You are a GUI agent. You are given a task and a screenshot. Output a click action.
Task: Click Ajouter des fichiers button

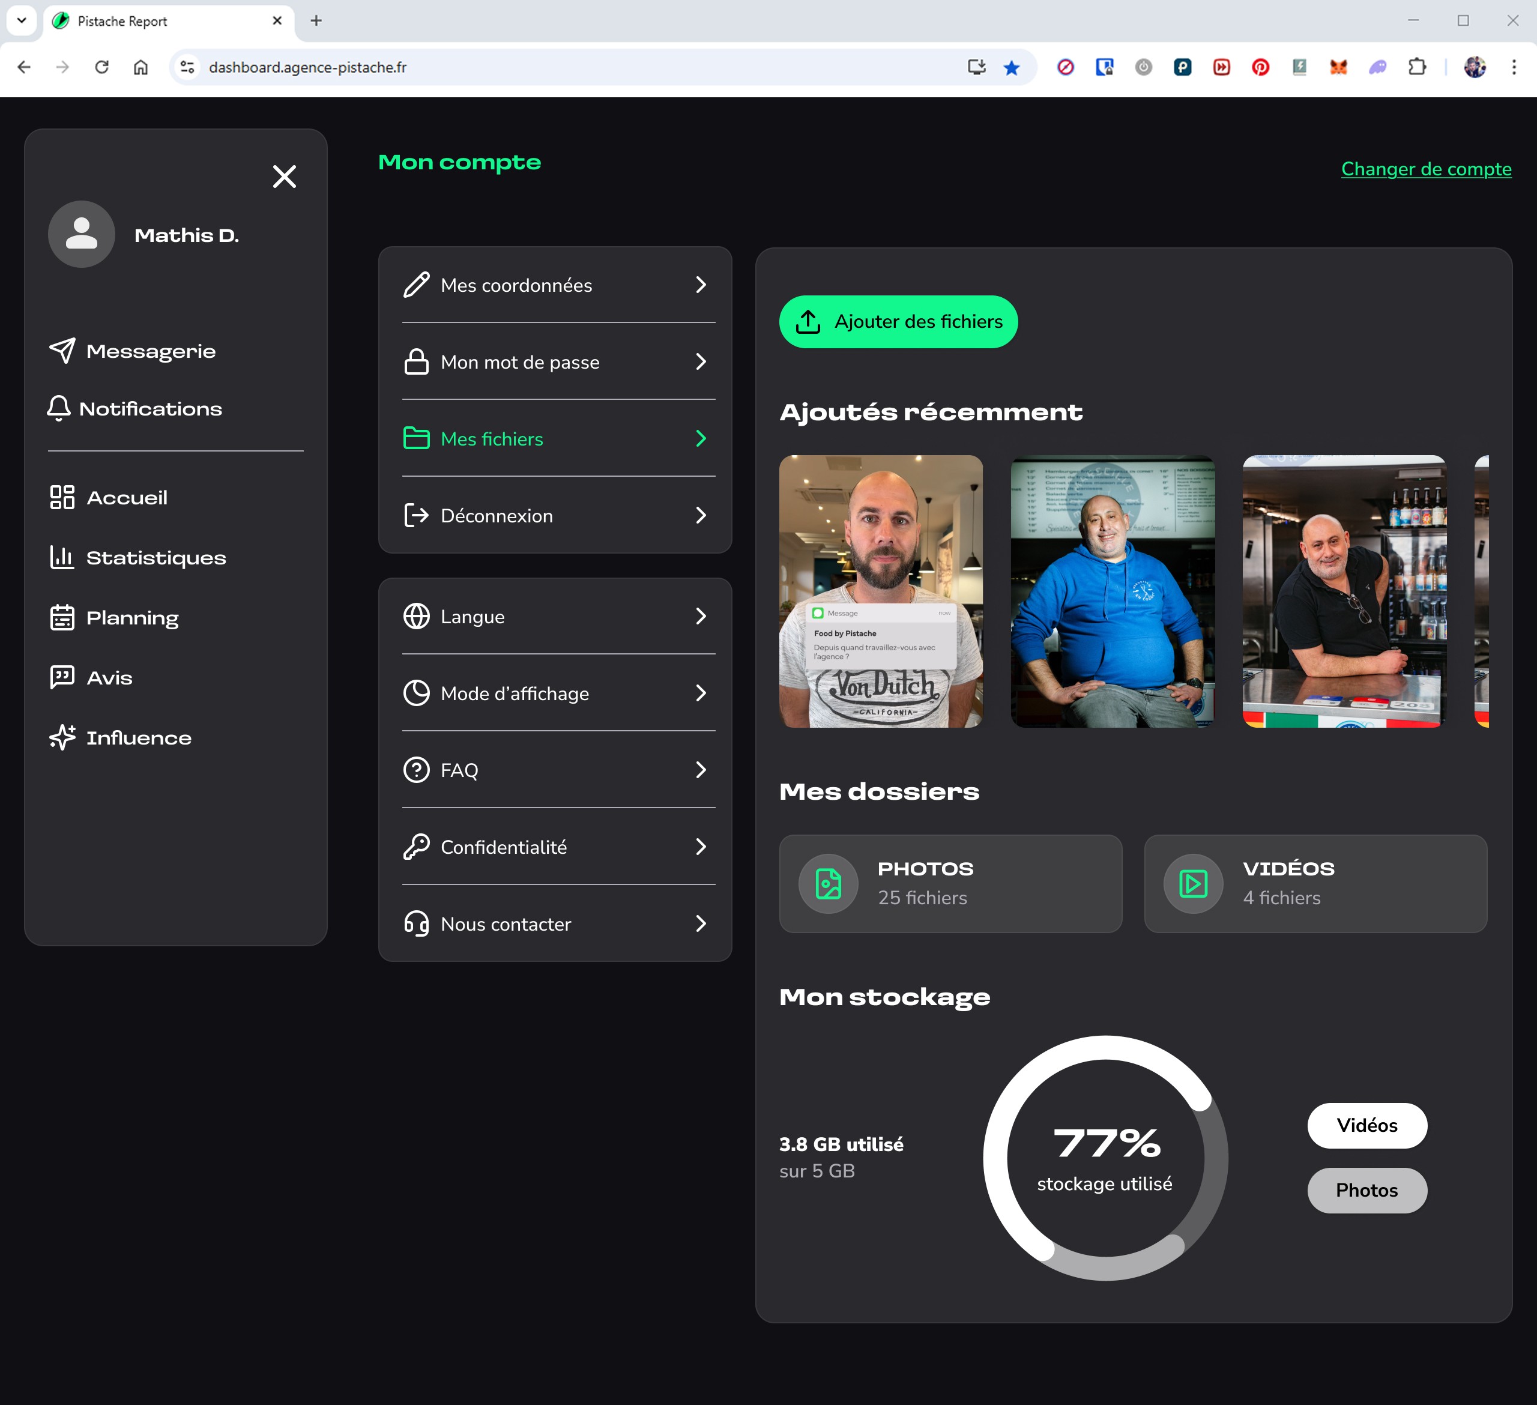pyautogui.click(x=898, y=322)
